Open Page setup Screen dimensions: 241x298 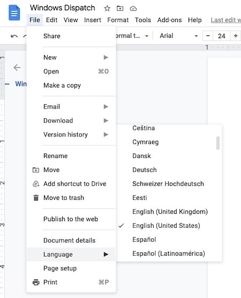[71, 268]
